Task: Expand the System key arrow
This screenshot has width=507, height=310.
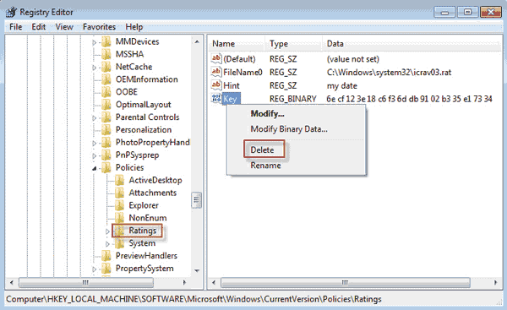Action: tap(107, 244)
